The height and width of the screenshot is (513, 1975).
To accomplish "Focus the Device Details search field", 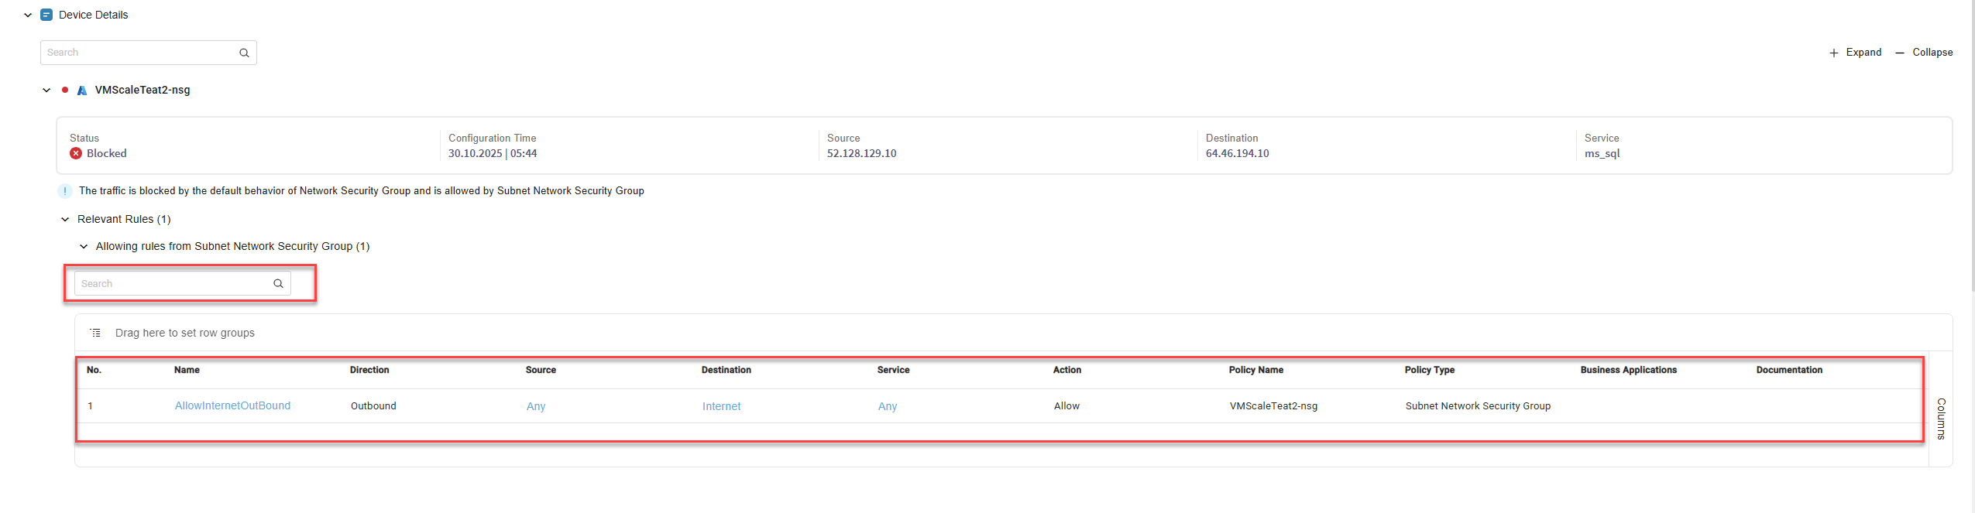I will click(x=139, y=53).
